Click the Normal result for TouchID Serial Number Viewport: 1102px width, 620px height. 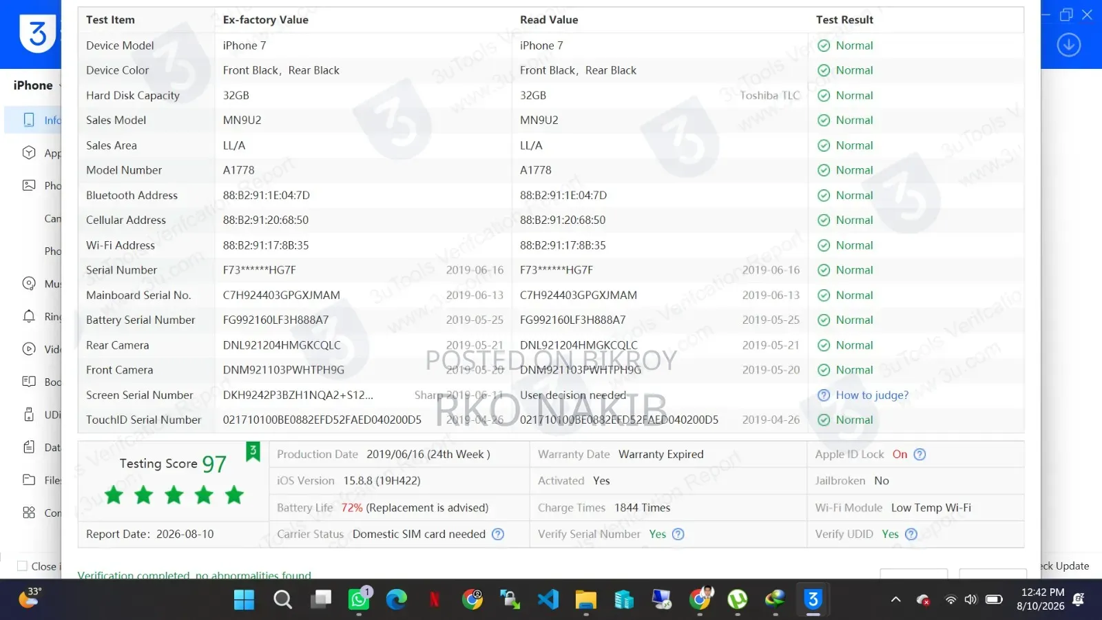854,420
